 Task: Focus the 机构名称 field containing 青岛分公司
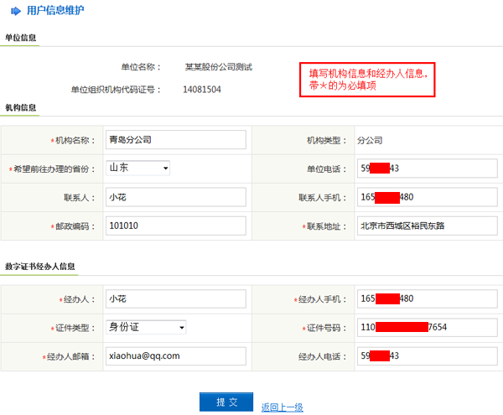pos(175,139)
